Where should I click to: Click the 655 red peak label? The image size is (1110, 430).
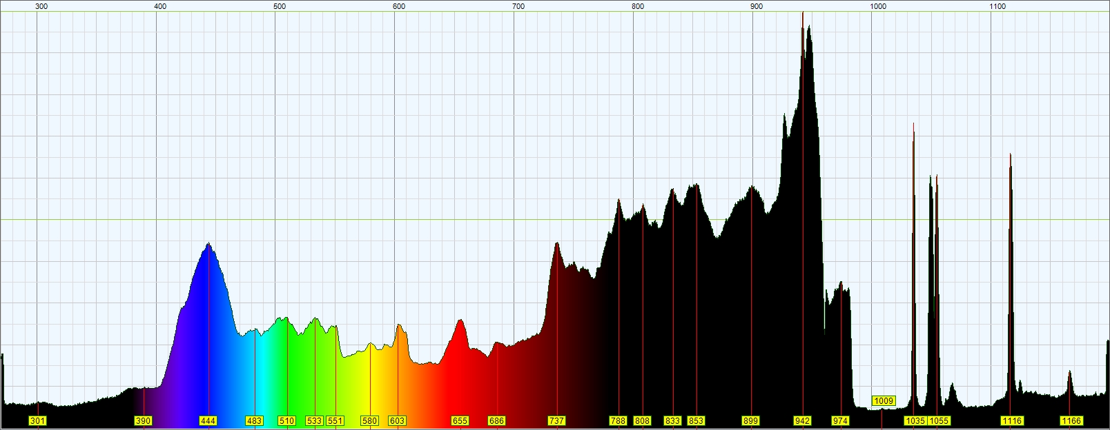coord(460,420)
